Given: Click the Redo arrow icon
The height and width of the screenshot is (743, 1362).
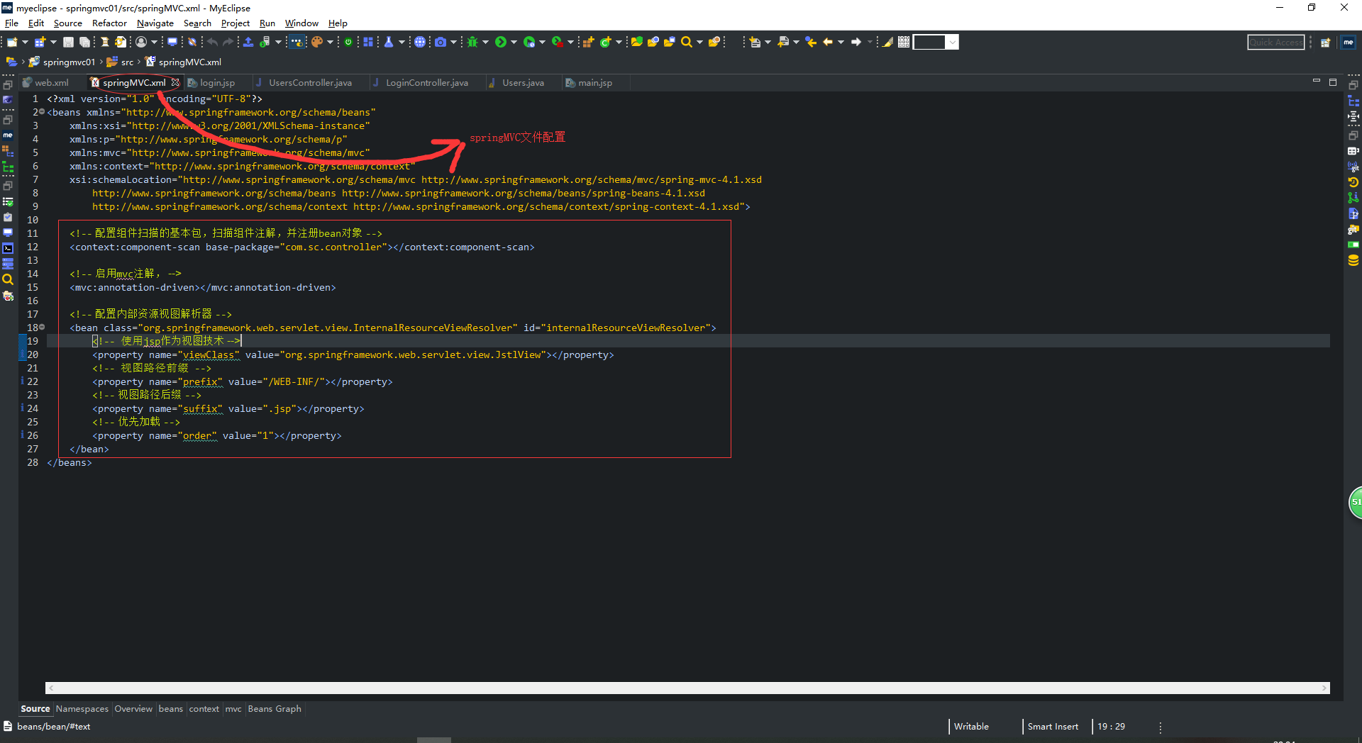Looking at the screenshot, I should coord(228,43).
